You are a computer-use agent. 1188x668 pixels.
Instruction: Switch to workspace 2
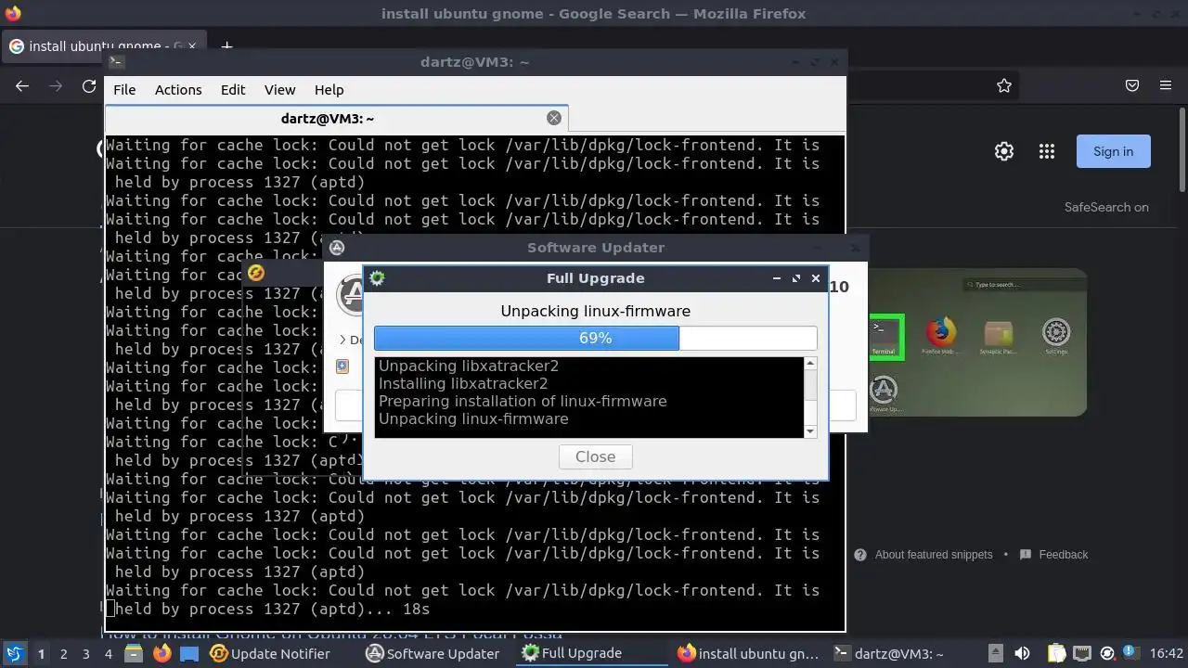coord(63,653)
